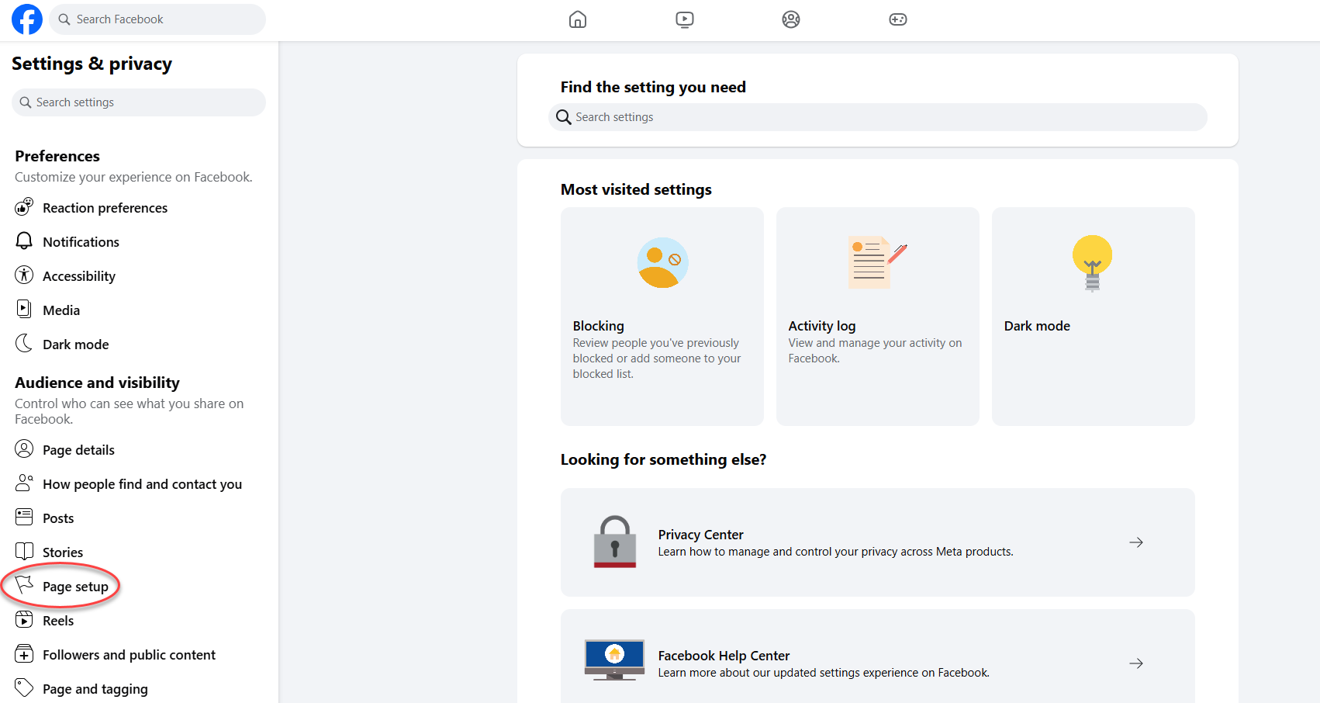Image resolution: width=1320 pixels, height=703 pixels.
Task: Open Page details settings
Action: (78, 450)
